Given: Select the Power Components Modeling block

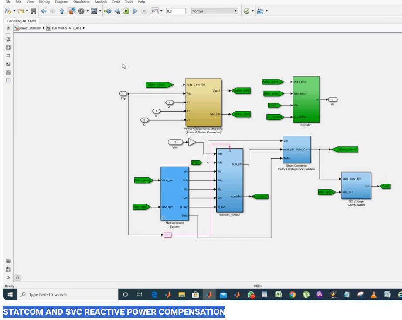Looking at the screenshot, I should 203,102.
